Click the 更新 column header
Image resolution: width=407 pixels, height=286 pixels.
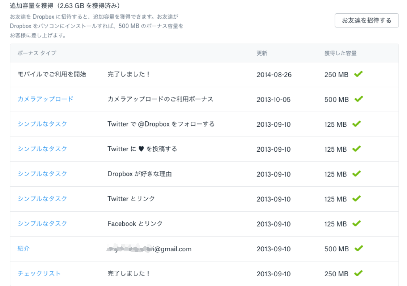point(262,53)
